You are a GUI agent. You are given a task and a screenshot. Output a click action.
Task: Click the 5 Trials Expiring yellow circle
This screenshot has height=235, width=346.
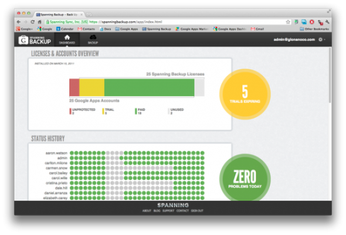[x=245, y=94]
